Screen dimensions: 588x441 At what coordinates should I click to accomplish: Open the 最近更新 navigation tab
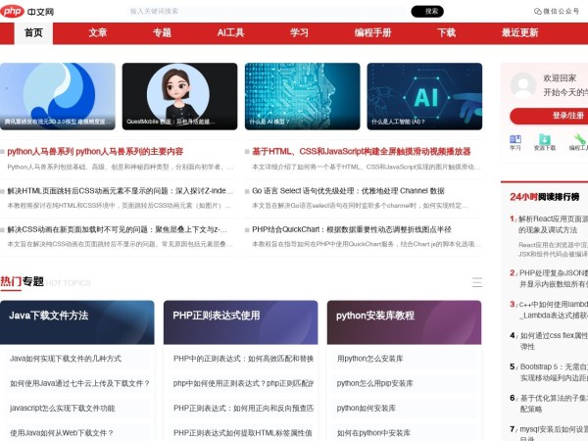[x=519, y=33]
